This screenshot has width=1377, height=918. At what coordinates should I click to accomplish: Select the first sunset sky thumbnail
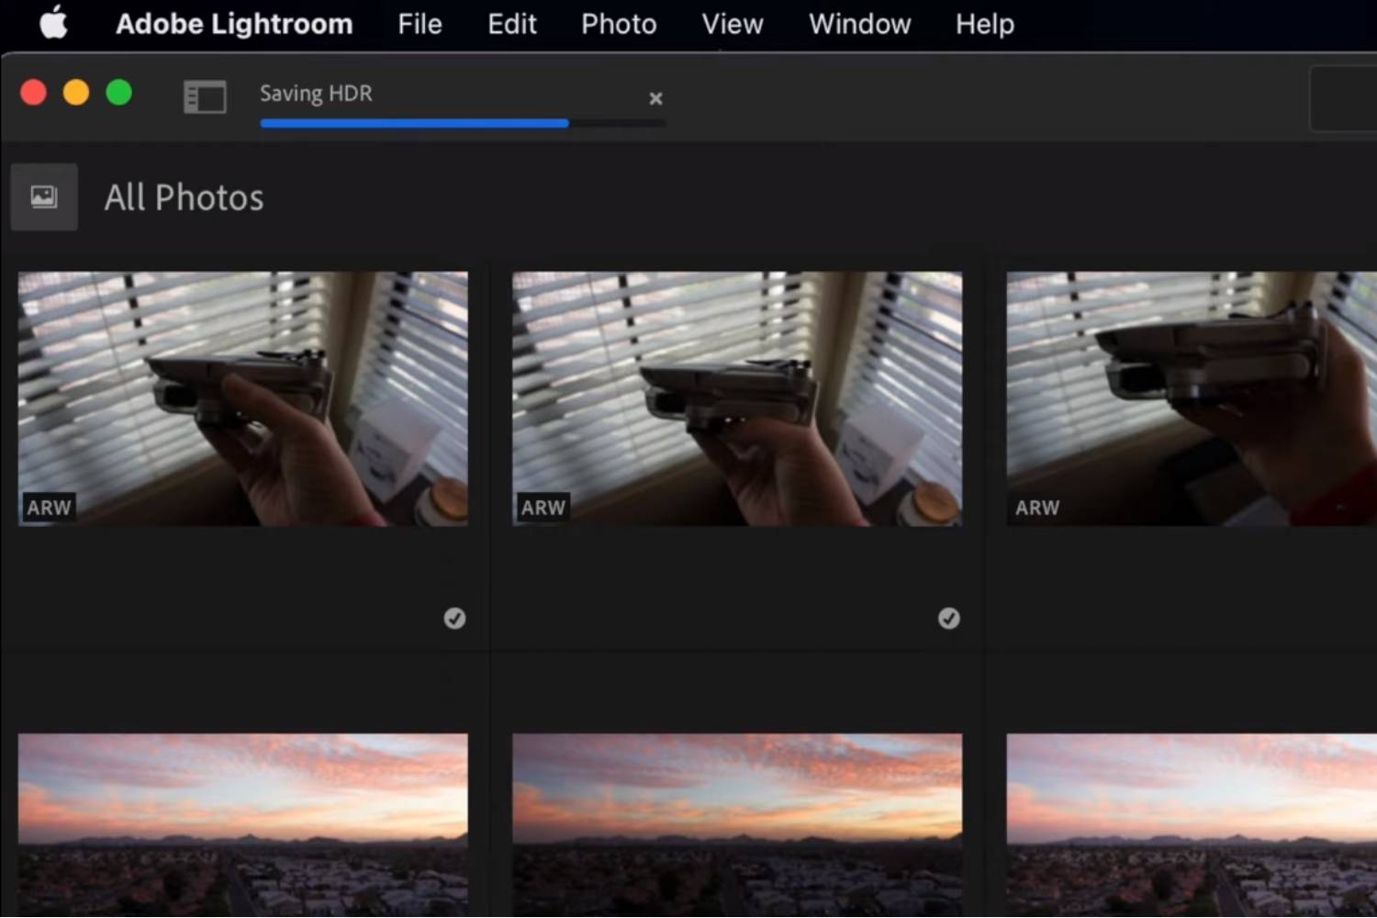[x=243, y=824]
